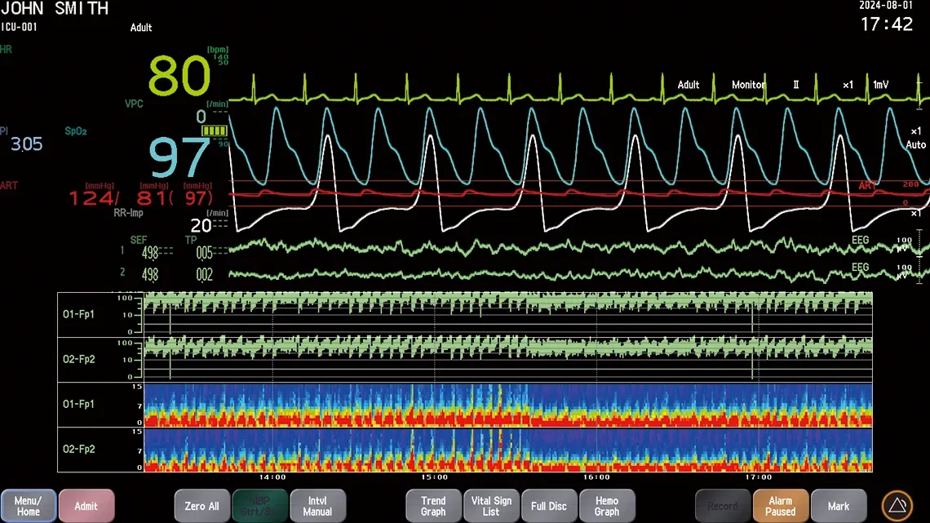
Task: Tap the SpO2 reading 97
Action: pyautogui.click(x=179, y=157)
